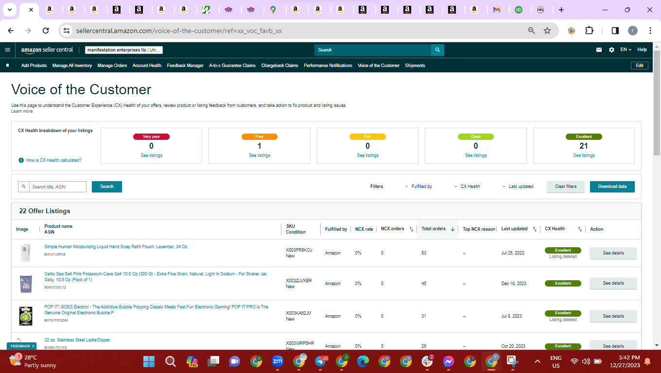
Task: Open the POP IT! GOES Electric product link
Action: click(x=156, y=310)
